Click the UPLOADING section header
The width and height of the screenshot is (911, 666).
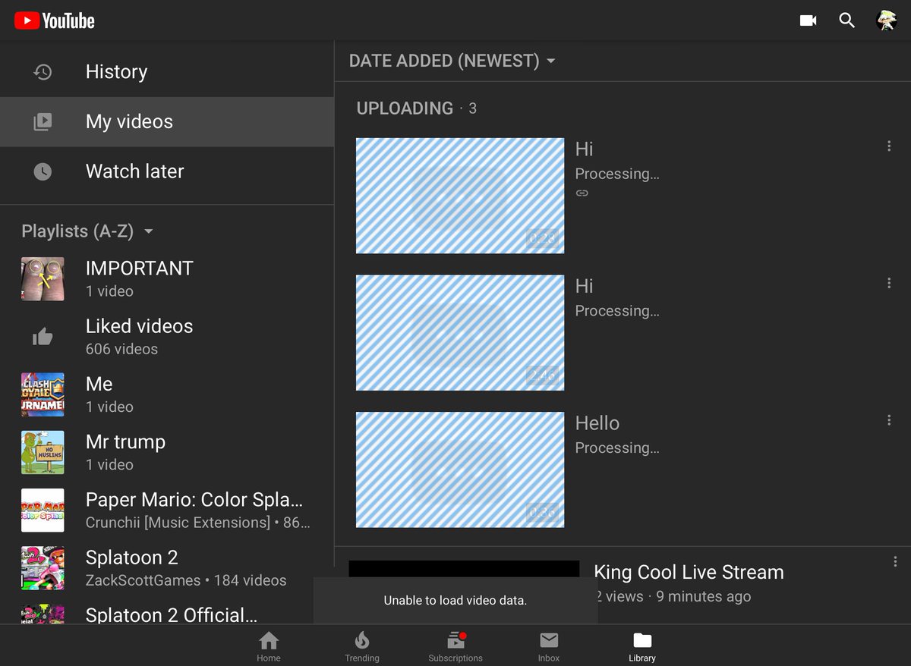(417, 108)
